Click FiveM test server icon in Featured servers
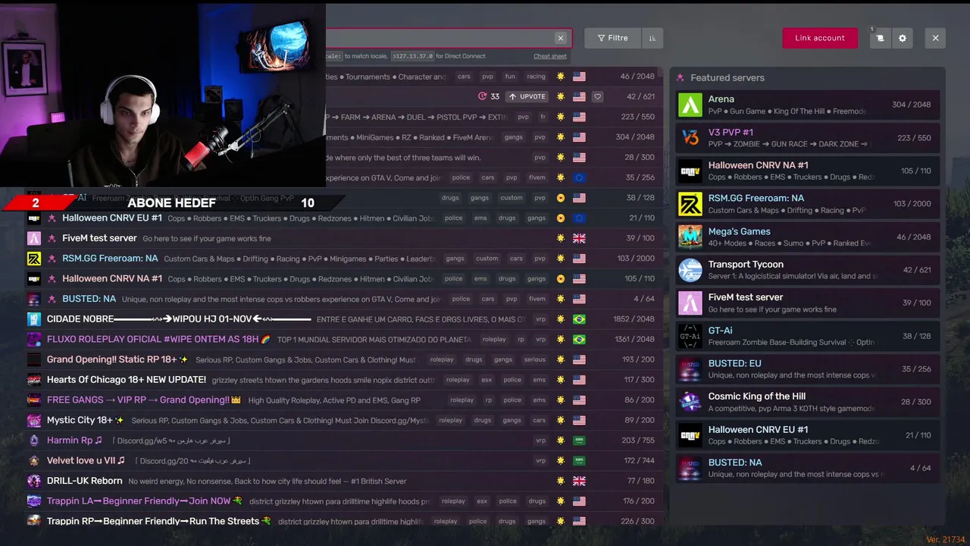 tap(690, 303)
